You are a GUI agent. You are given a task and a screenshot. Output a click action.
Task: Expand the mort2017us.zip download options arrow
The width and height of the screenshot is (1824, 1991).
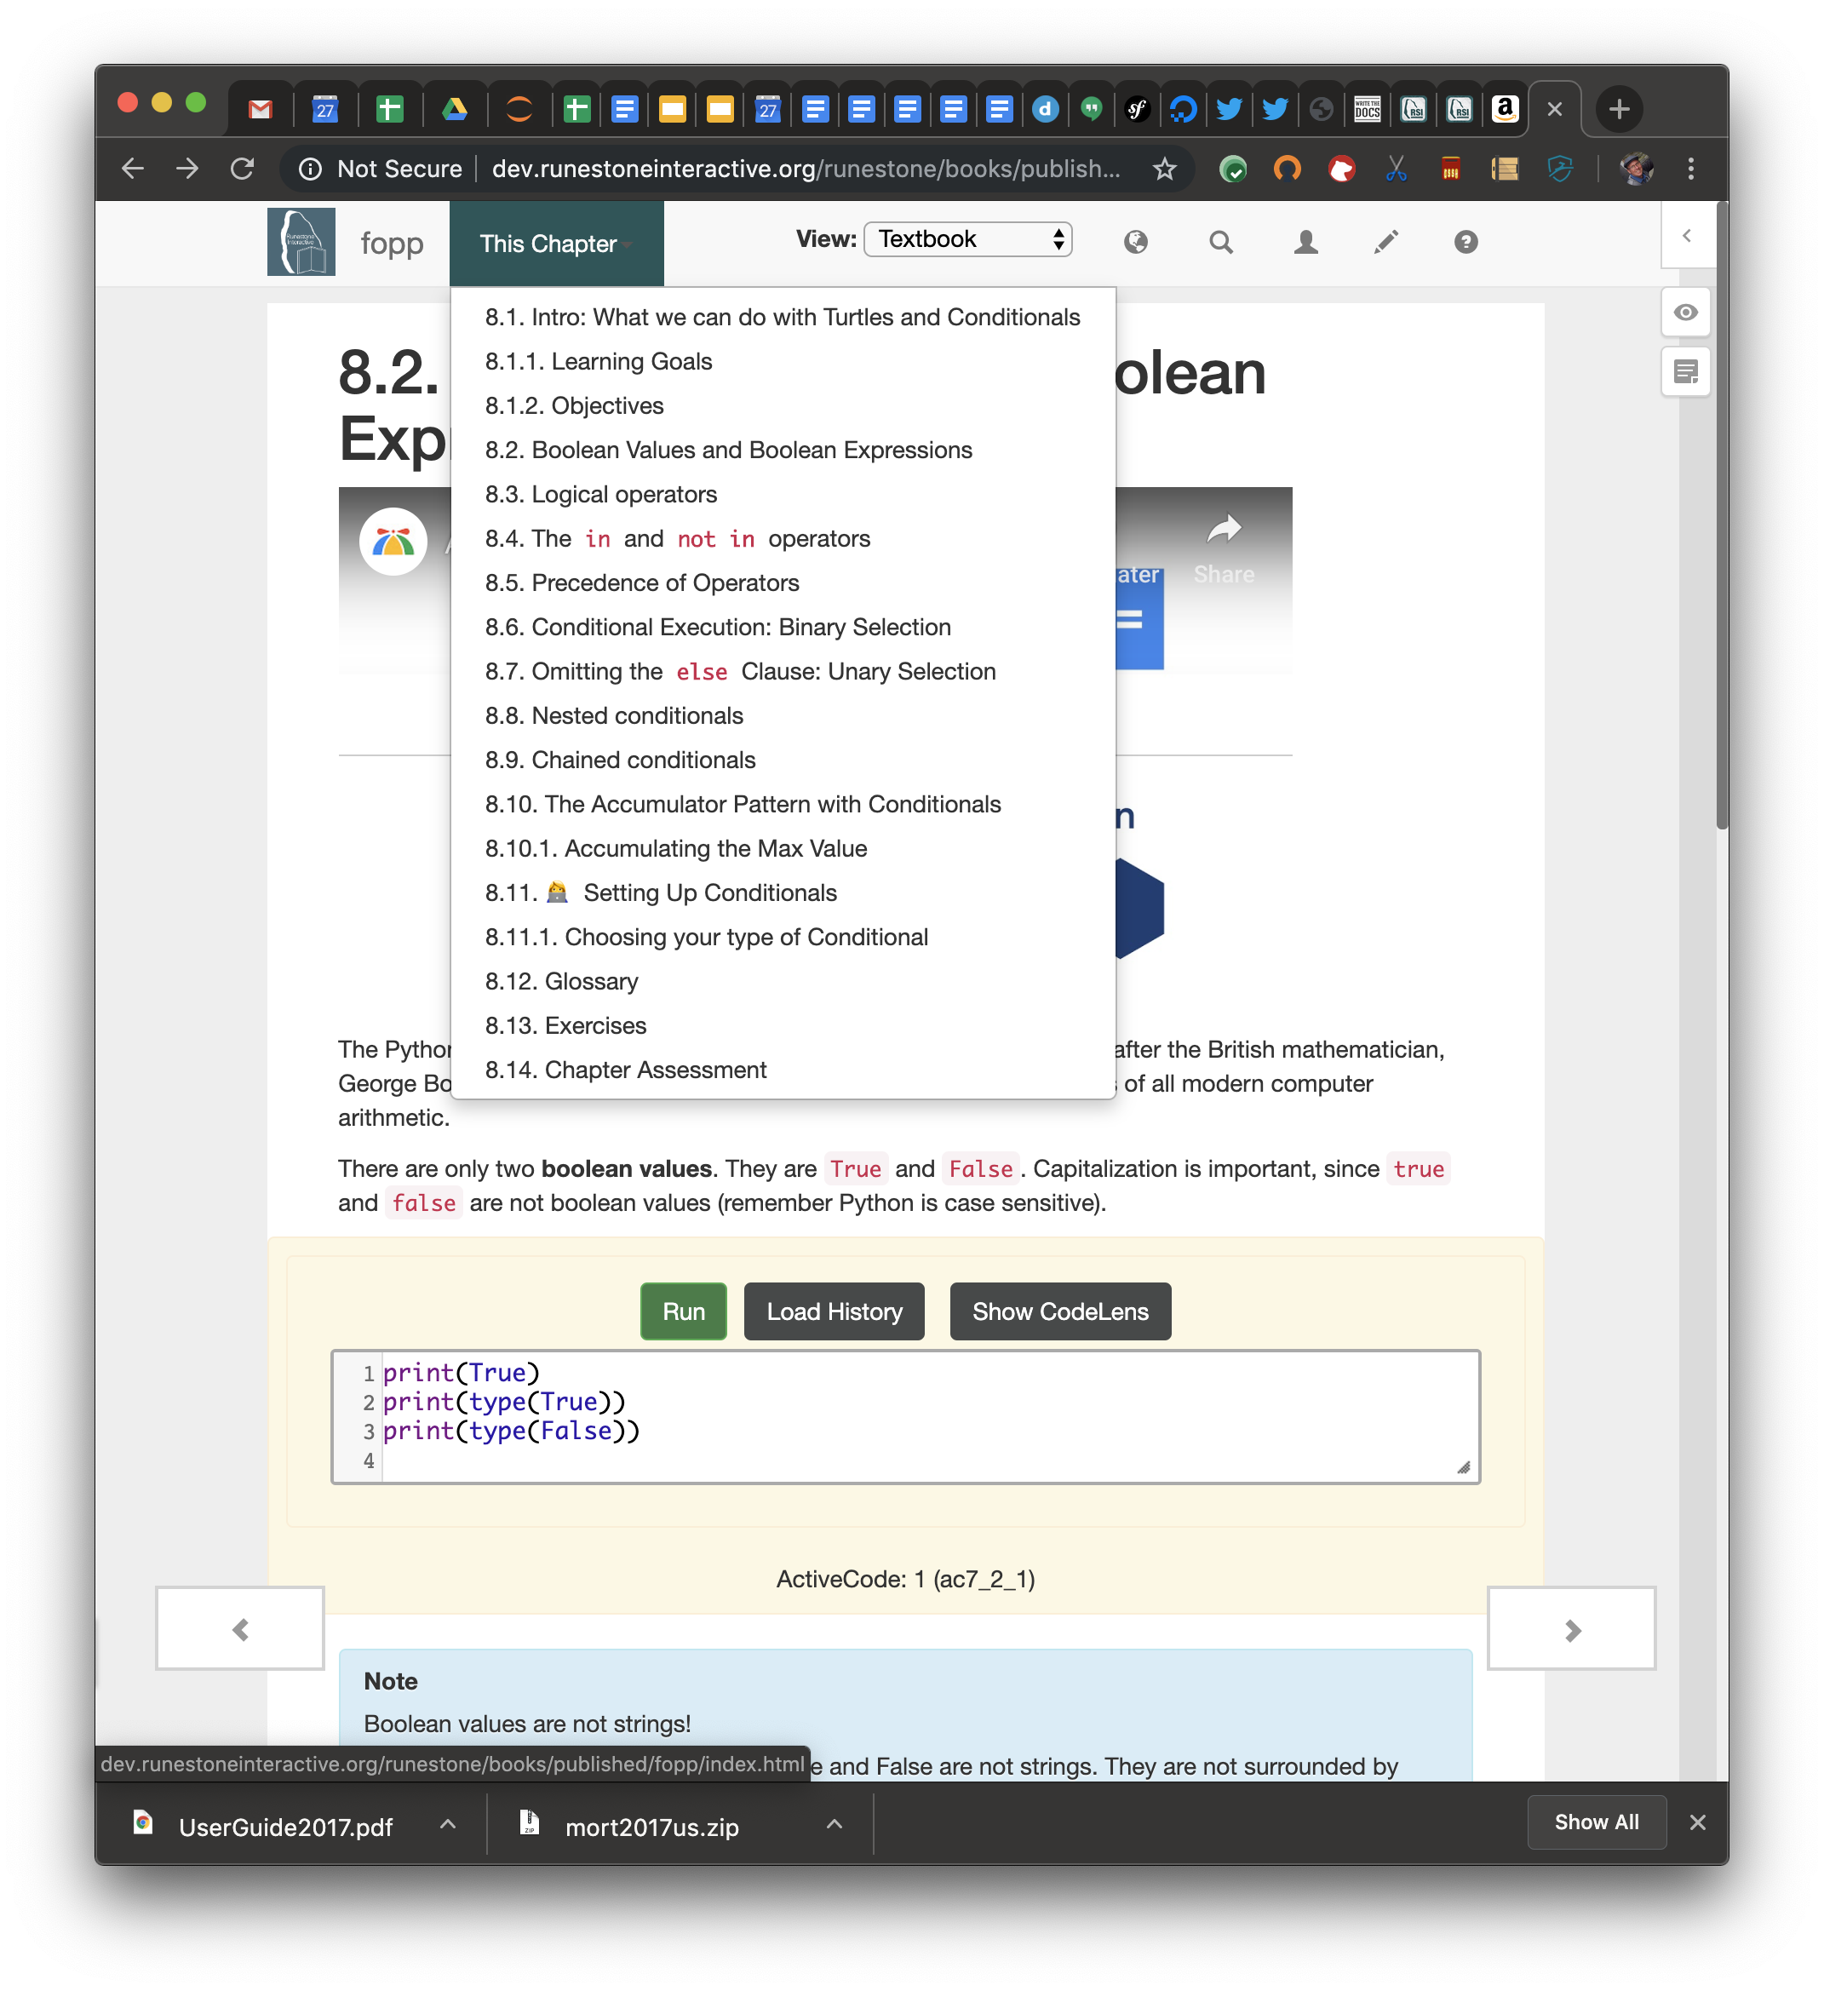(x=834, y=1824)
